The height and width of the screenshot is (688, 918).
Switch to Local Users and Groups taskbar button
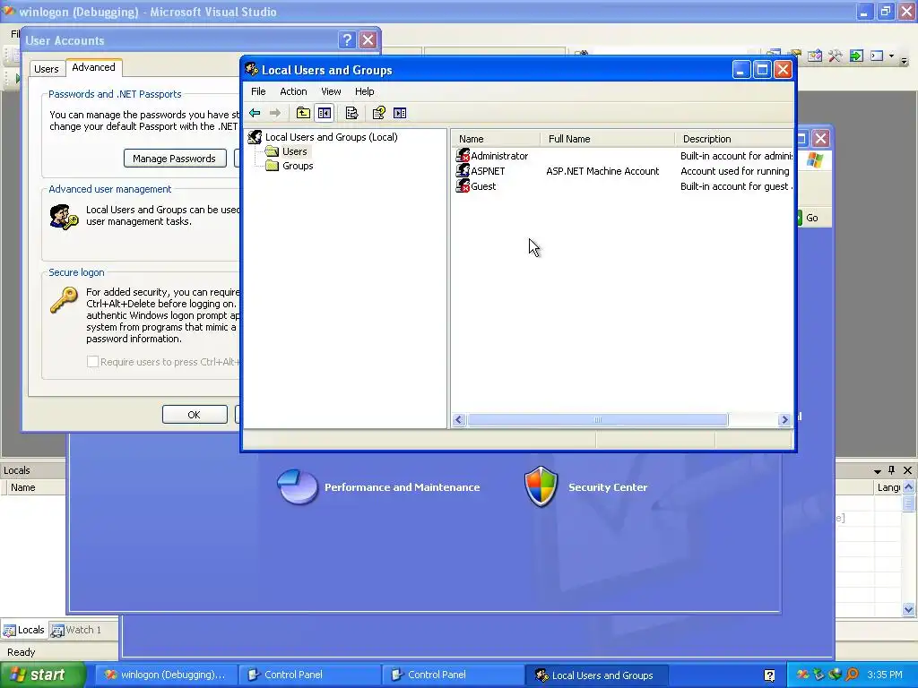(596, 675)
